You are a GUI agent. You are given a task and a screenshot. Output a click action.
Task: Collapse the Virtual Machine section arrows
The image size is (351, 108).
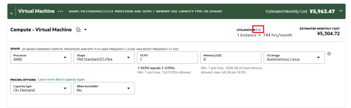point(11,11)
